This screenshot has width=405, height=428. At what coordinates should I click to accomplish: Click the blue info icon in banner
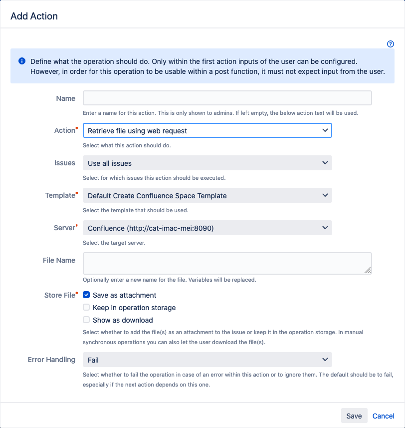(22, 61)
